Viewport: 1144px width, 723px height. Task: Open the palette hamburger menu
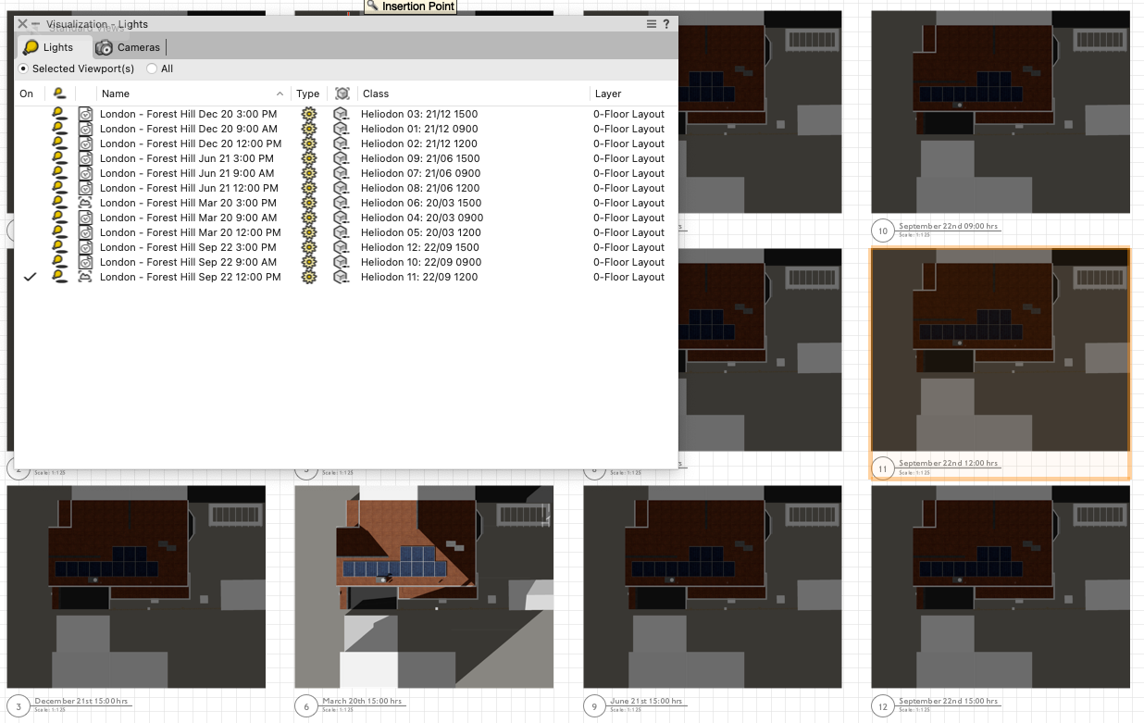(652, 24)
